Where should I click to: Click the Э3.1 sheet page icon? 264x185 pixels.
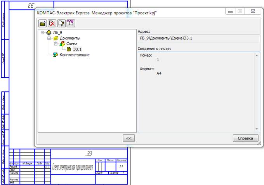point(69,49)
